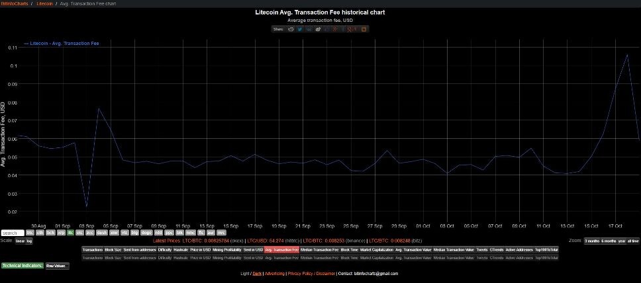Select the xmr coin tag
This screenshot has width=641, height=283.
click(x=114, y=233)
